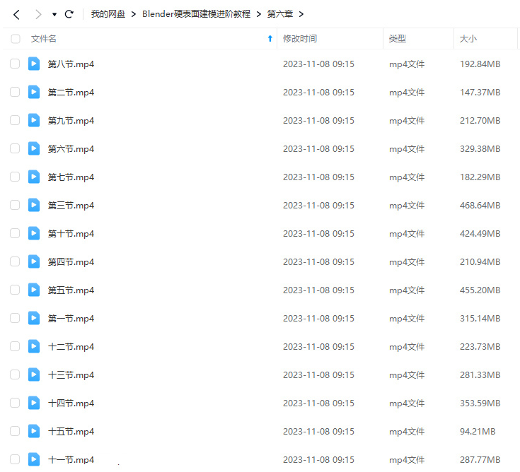Click the video icon of 第八节.mp4

tap(34, 64)
